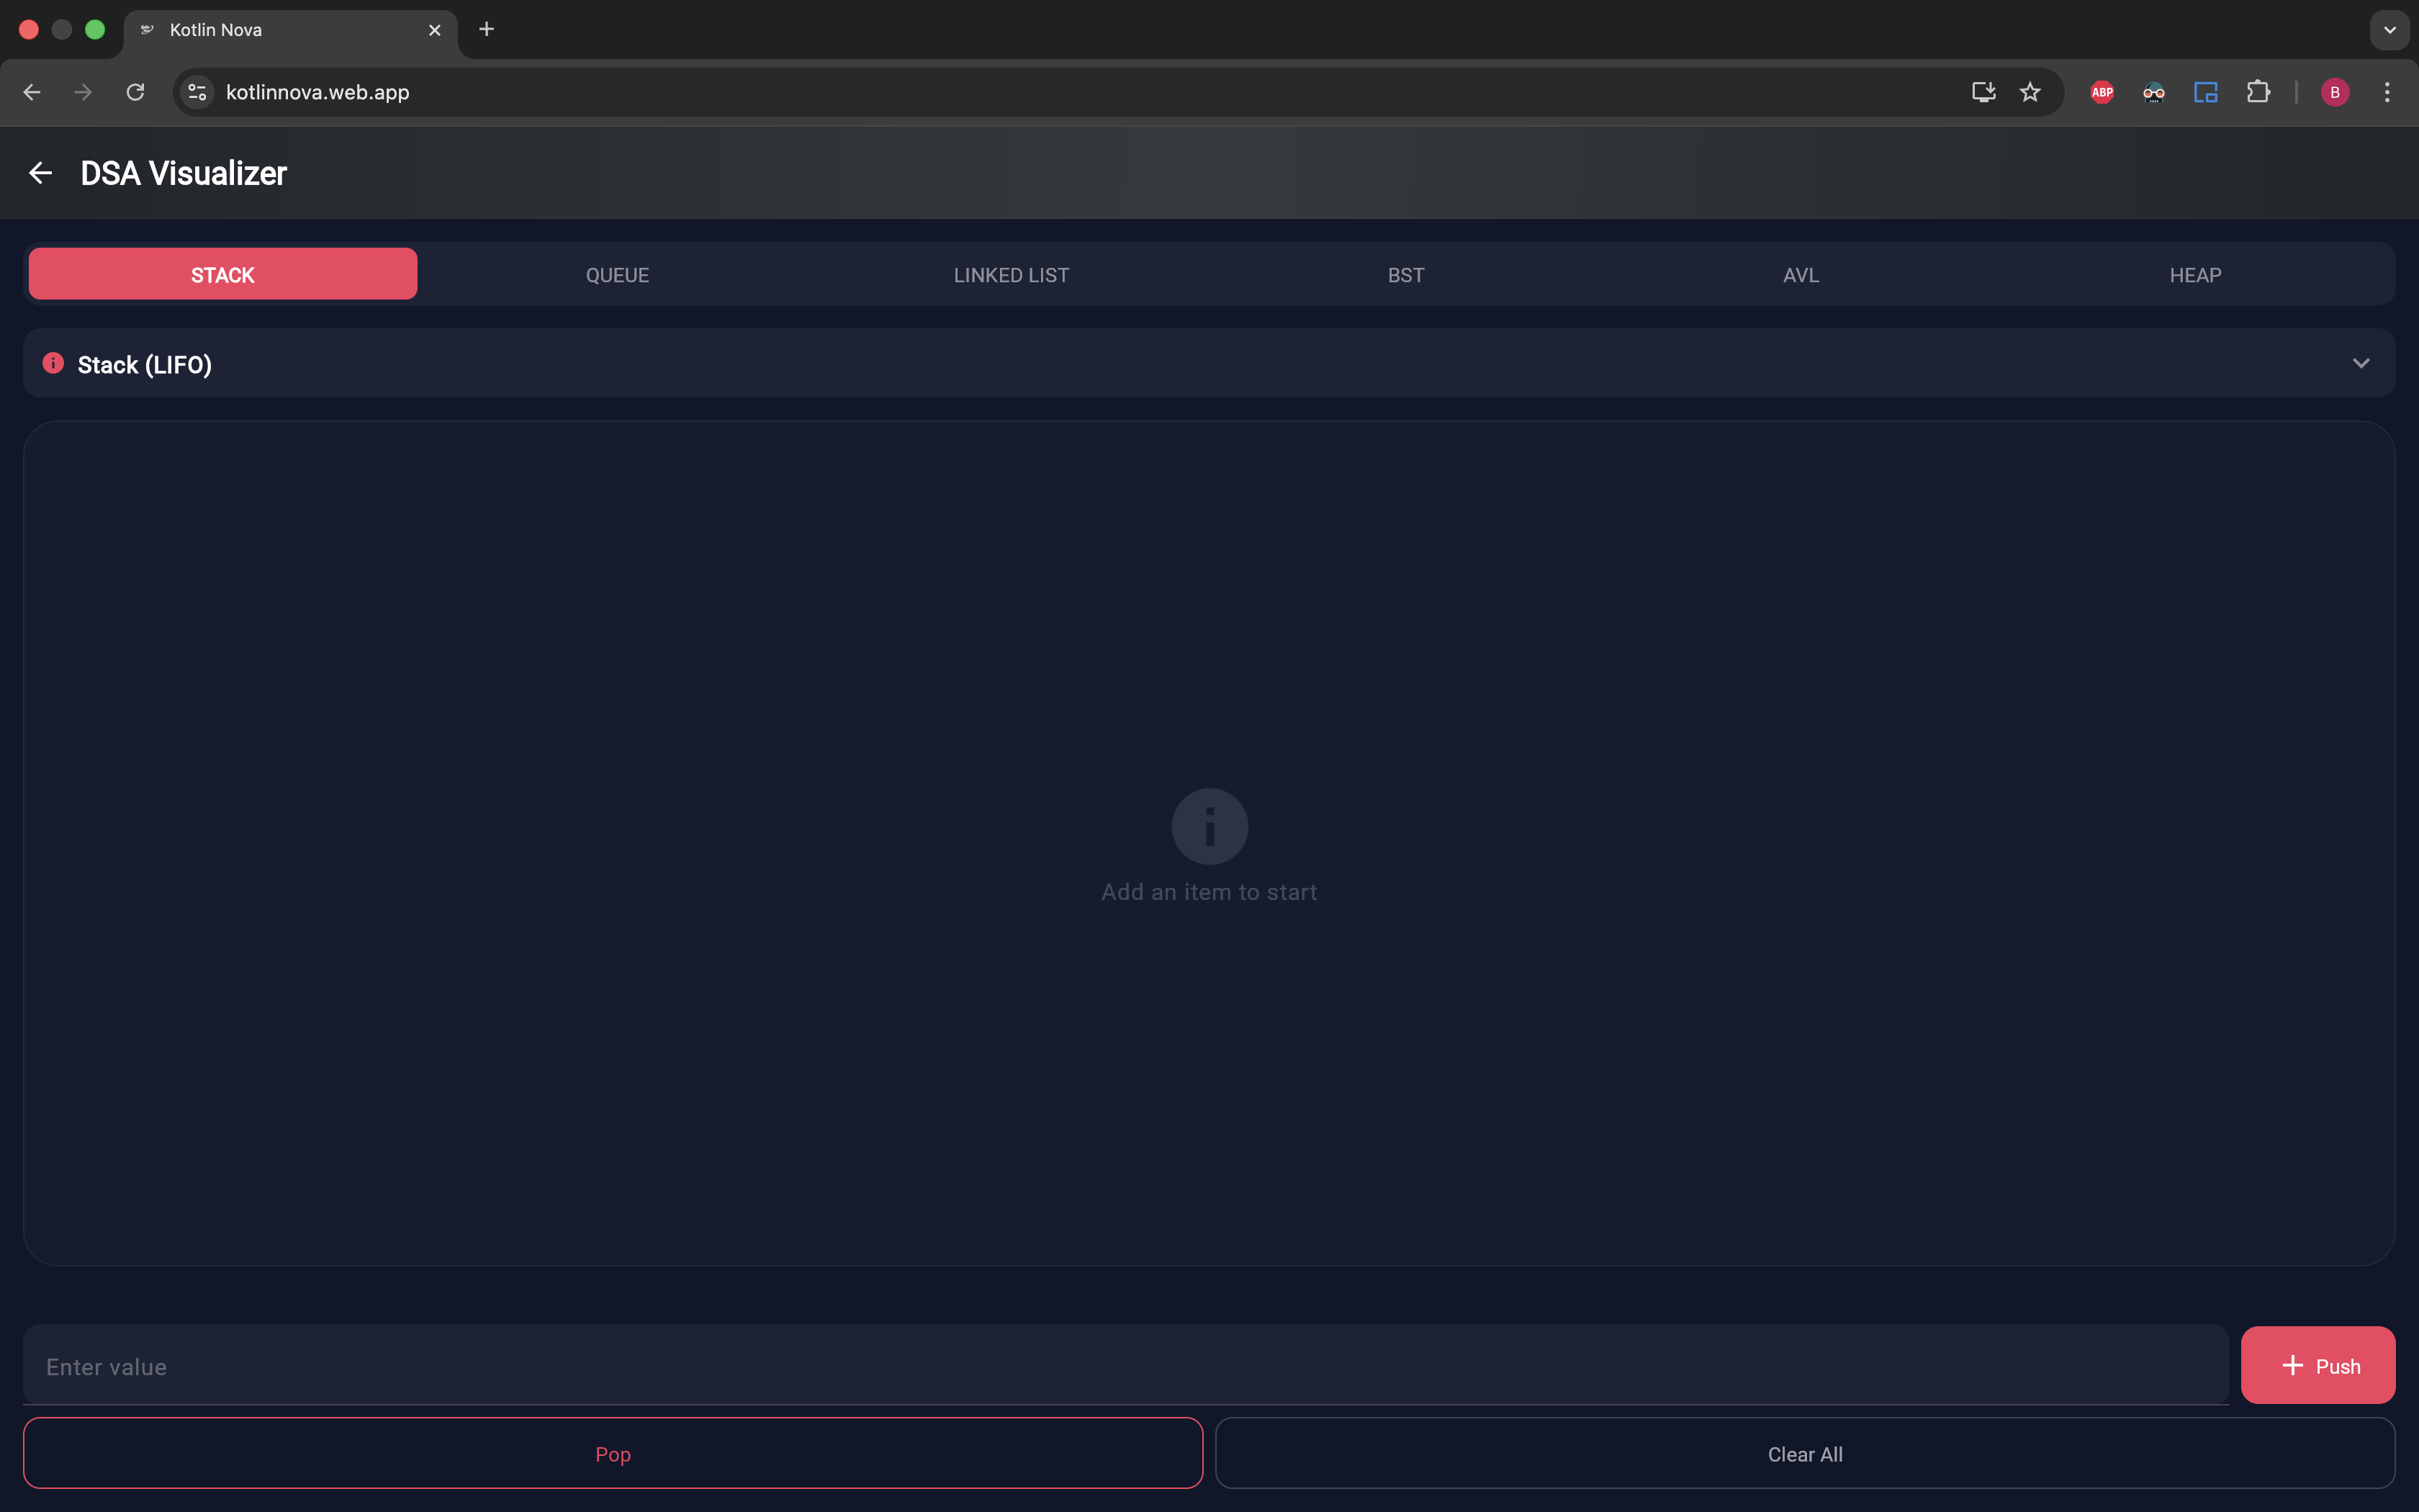
Task: Switch to the HEAP tab
Action: pos(2195,274)
